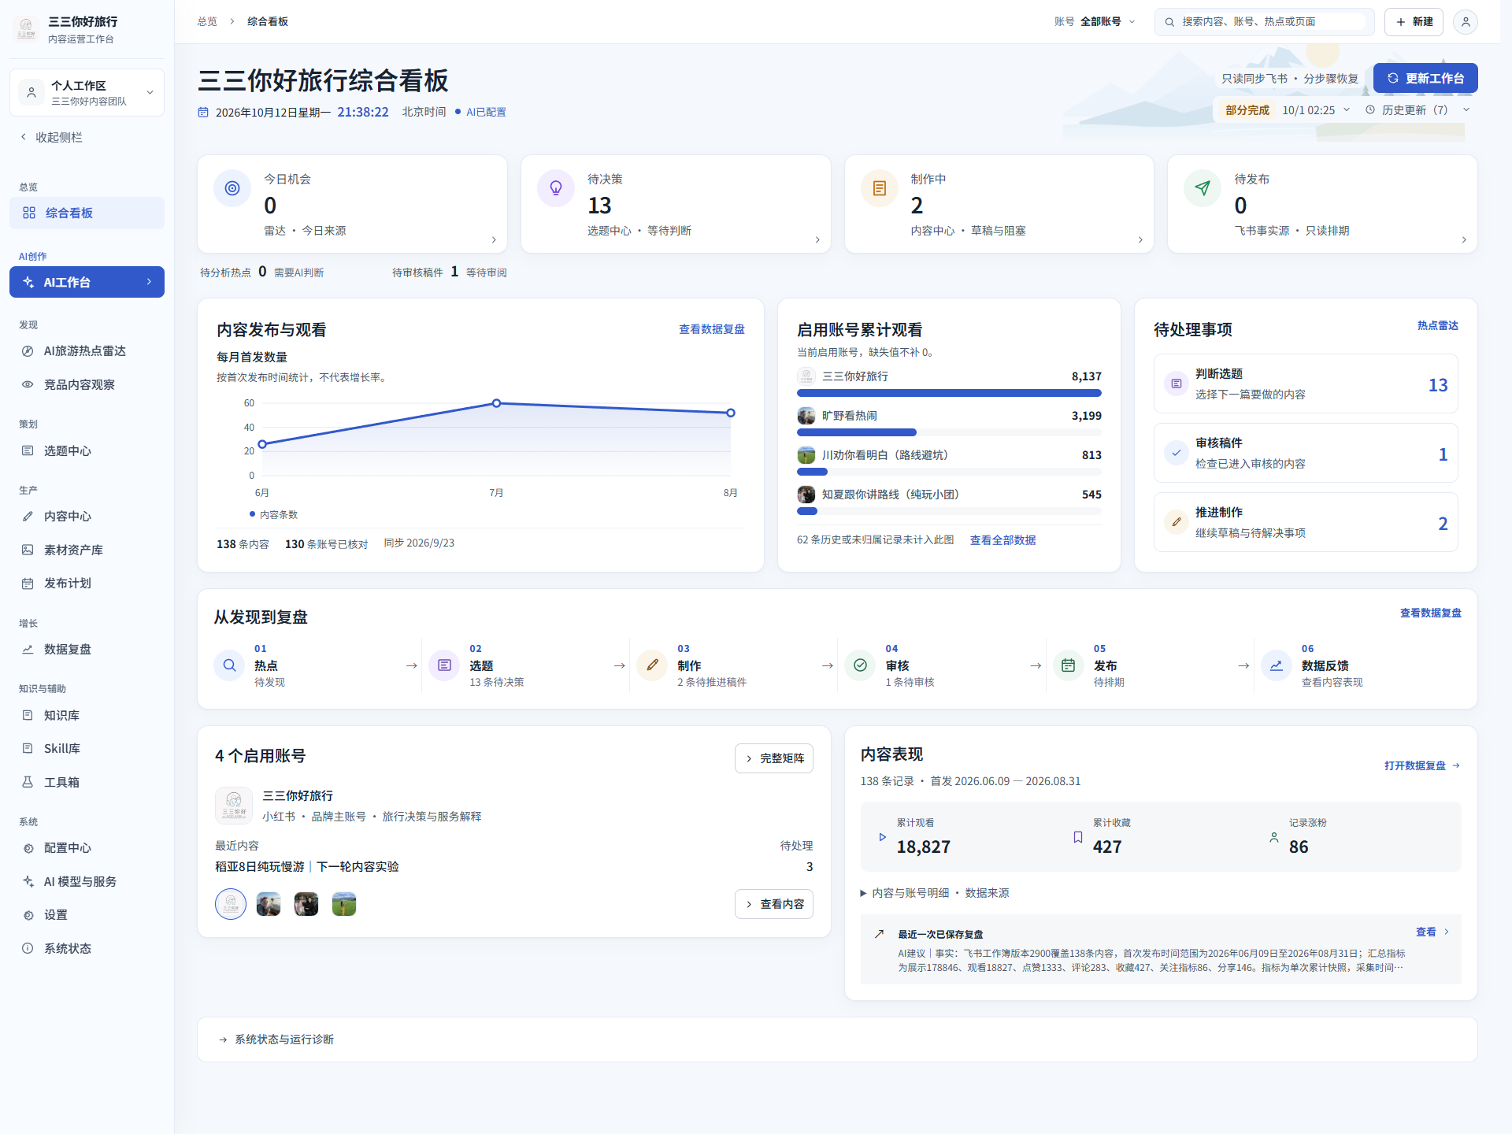Click the 三三你好旅行 logo in sidebar header
The image size is (1512, 1134).
tap(26, 29)
